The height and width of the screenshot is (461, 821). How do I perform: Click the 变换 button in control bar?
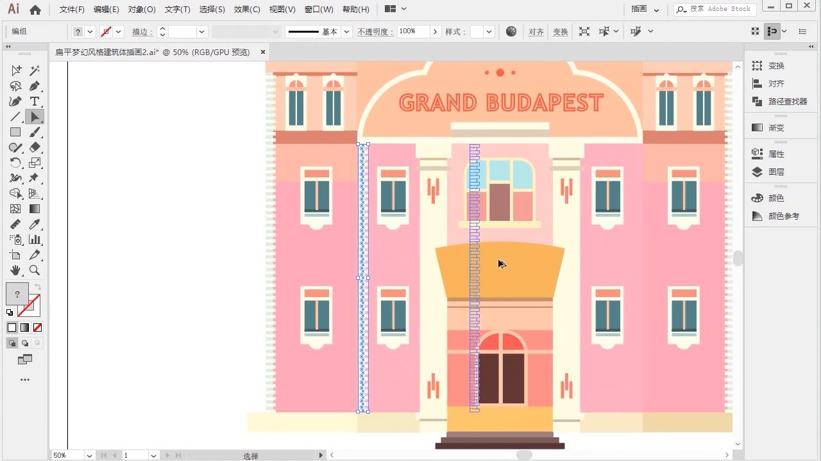(x=561, y=31)
